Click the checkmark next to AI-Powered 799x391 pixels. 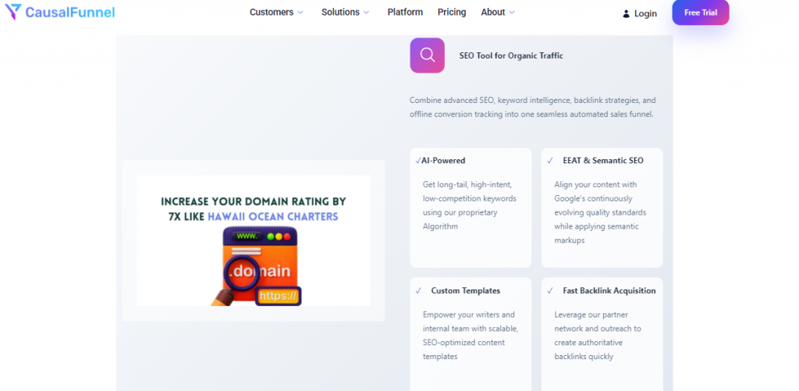(x=418, y=161)
